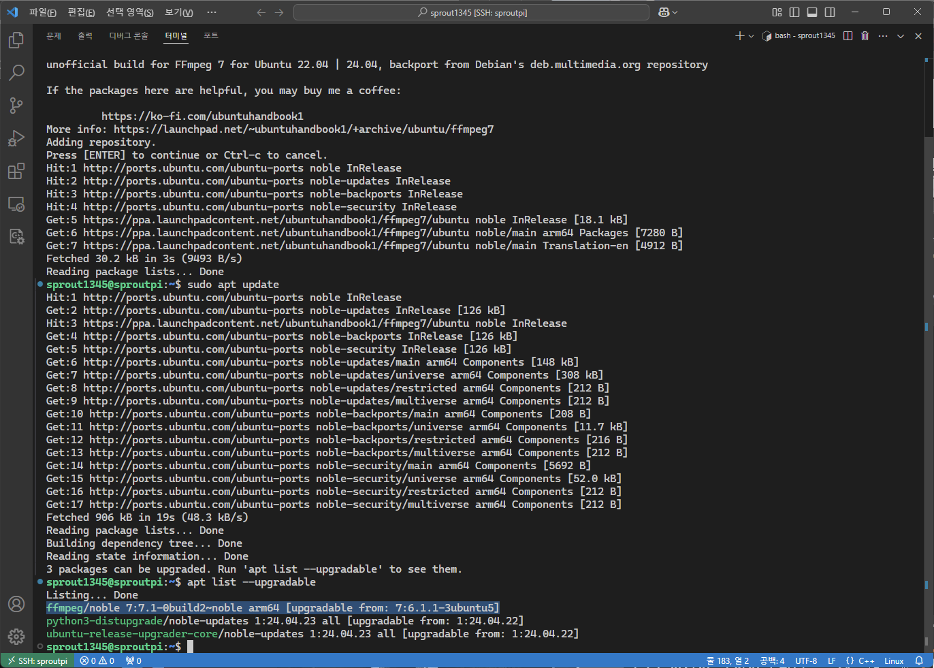Open the Manage gear icon
Image resolution: width=934 pixels, height=668 pixels.
16,636
